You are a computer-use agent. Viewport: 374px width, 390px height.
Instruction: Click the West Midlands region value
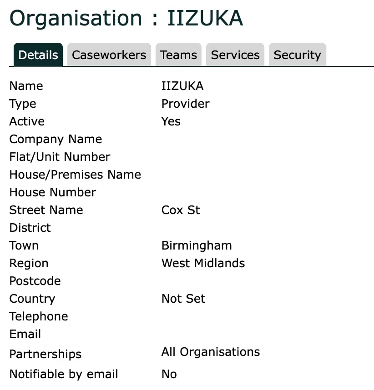tap(203, 263)
